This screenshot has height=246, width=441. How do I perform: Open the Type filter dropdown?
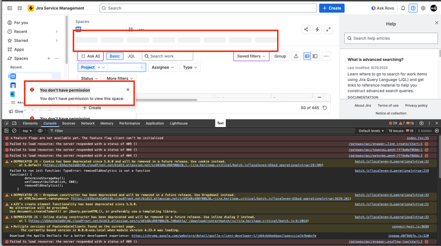click(190, 67)
